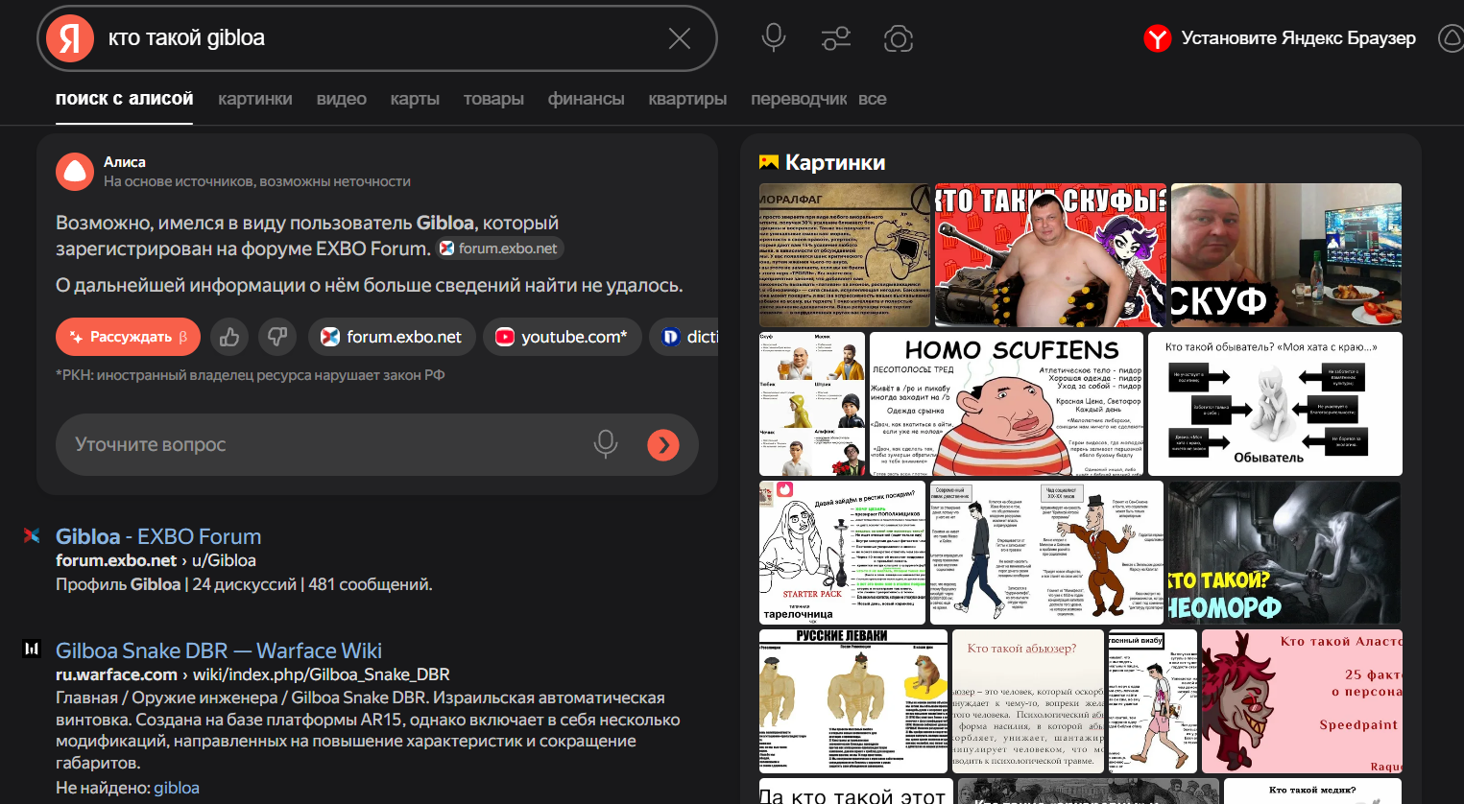Open the 'dicti' source button
Viewport: 1464px width, 804px height.
click(x=684, y=337)
